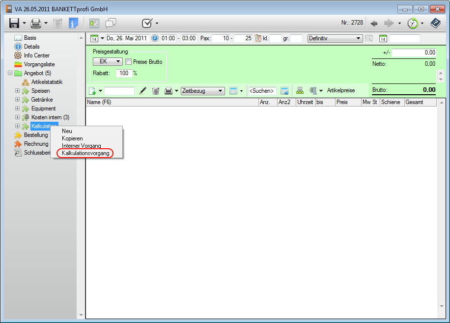Image resolution: width=450 pixels, height=323 pixels.
Task: Click the printer icon in main toolbar
Action: [35, 23]
